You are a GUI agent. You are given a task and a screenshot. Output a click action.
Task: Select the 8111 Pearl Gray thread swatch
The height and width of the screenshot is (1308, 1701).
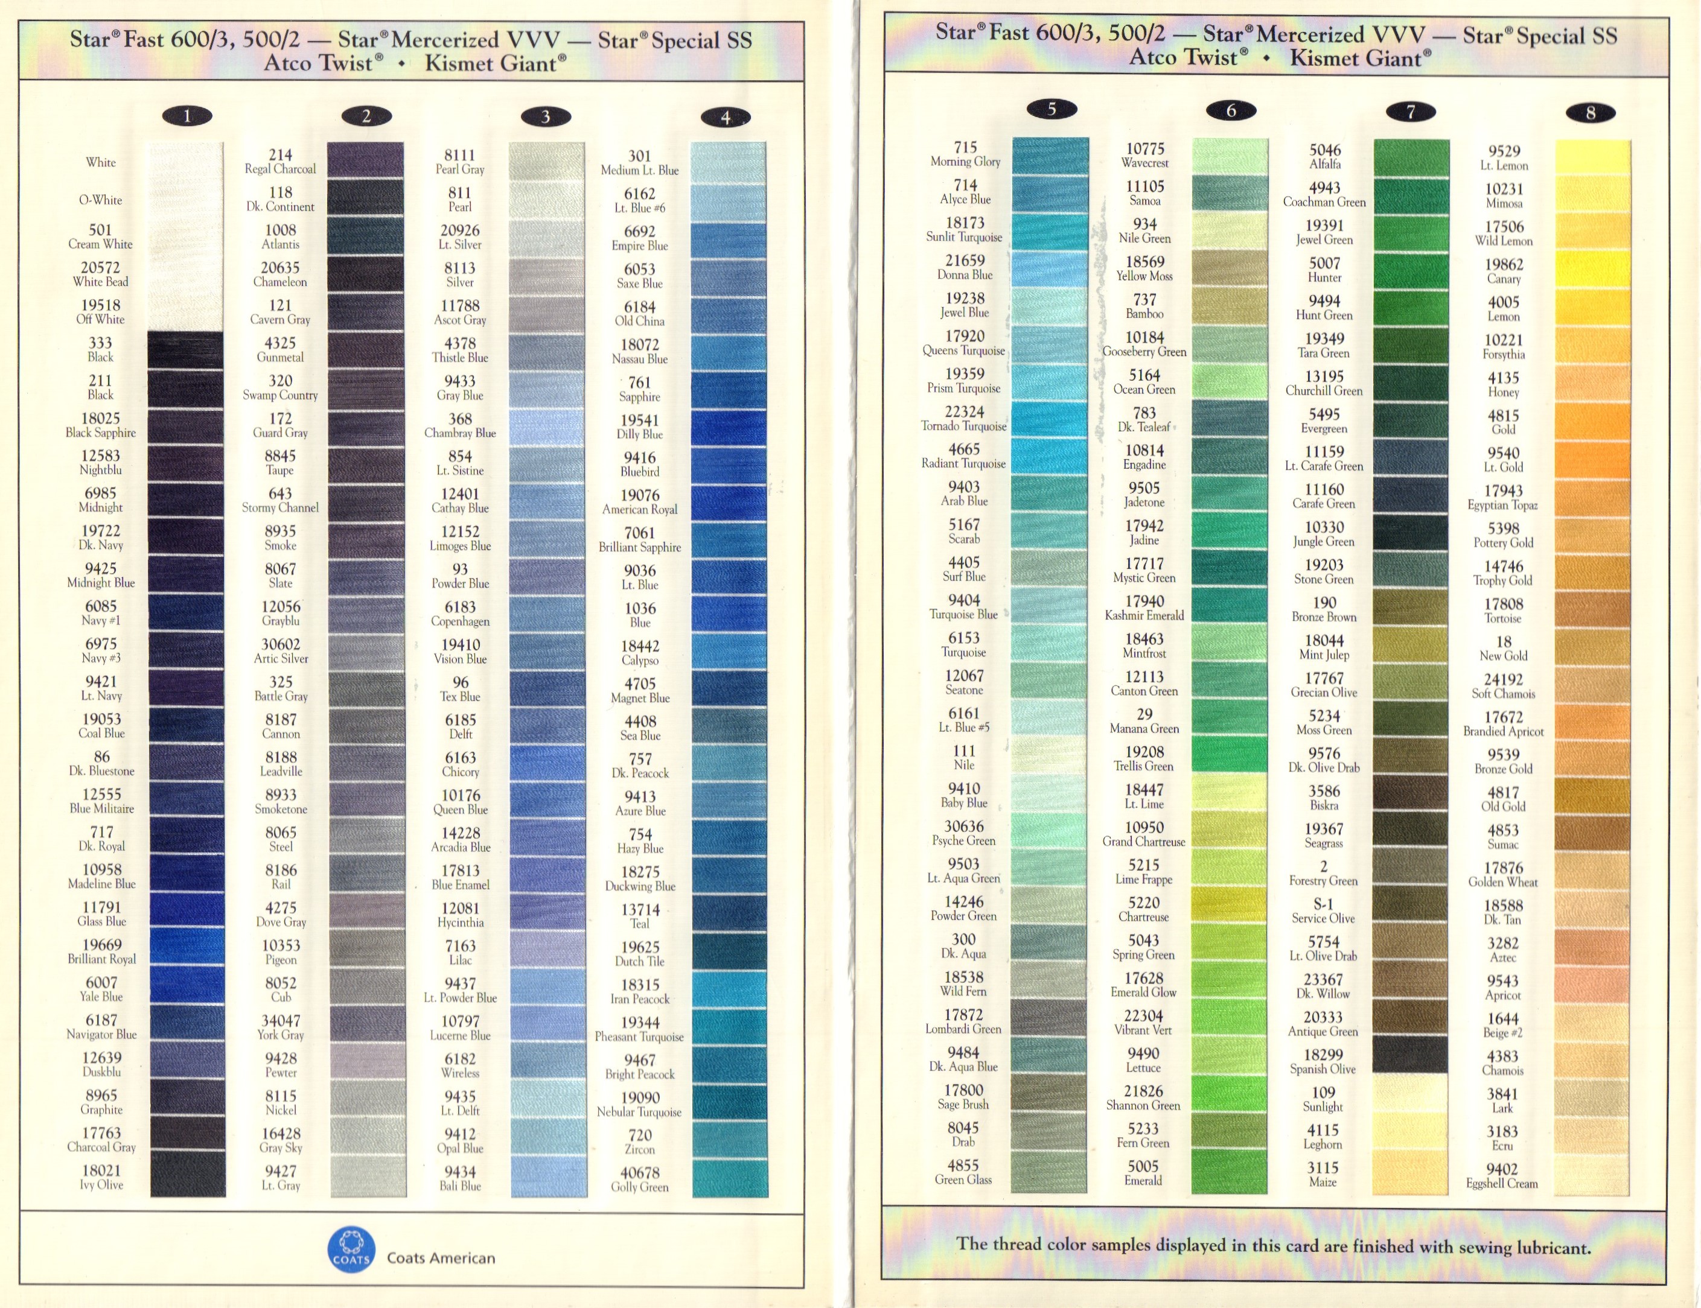point(547,162)
